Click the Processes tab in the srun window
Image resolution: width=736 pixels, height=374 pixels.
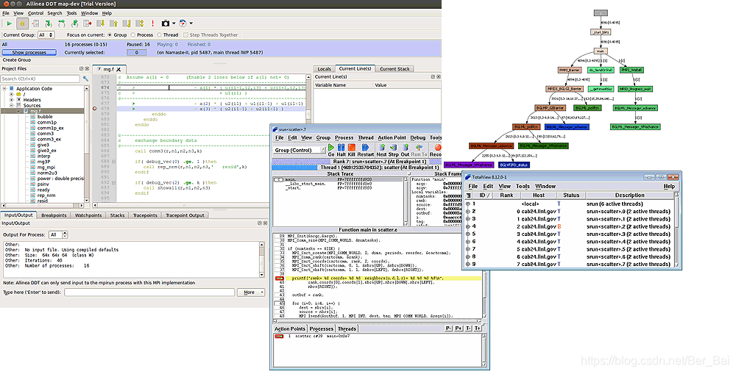(322, 328)
